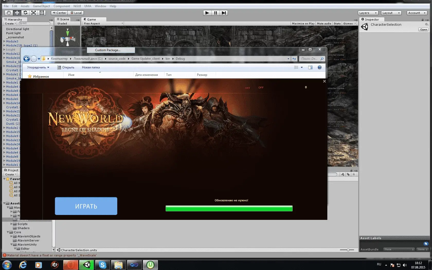432x270 pixels.
Task: Click the Pause button in Unity
Action: point(215,13)
